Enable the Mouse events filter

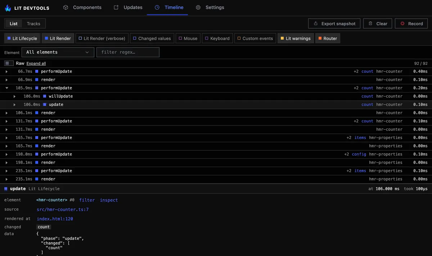[x=188, y=39]
